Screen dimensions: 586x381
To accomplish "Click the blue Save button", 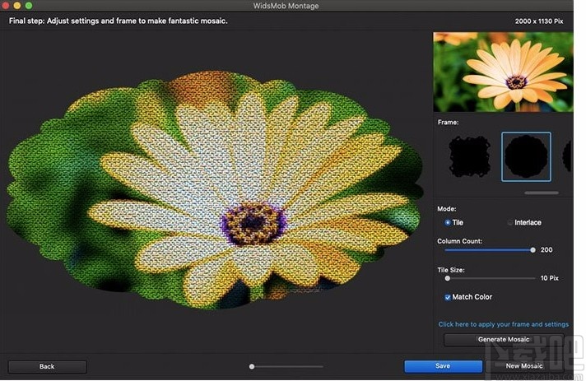I will point(443,366).
